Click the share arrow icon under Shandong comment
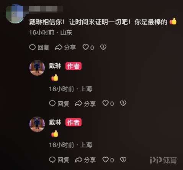Image resolution: width=183 pixels, height=170 pixels. 59,47
